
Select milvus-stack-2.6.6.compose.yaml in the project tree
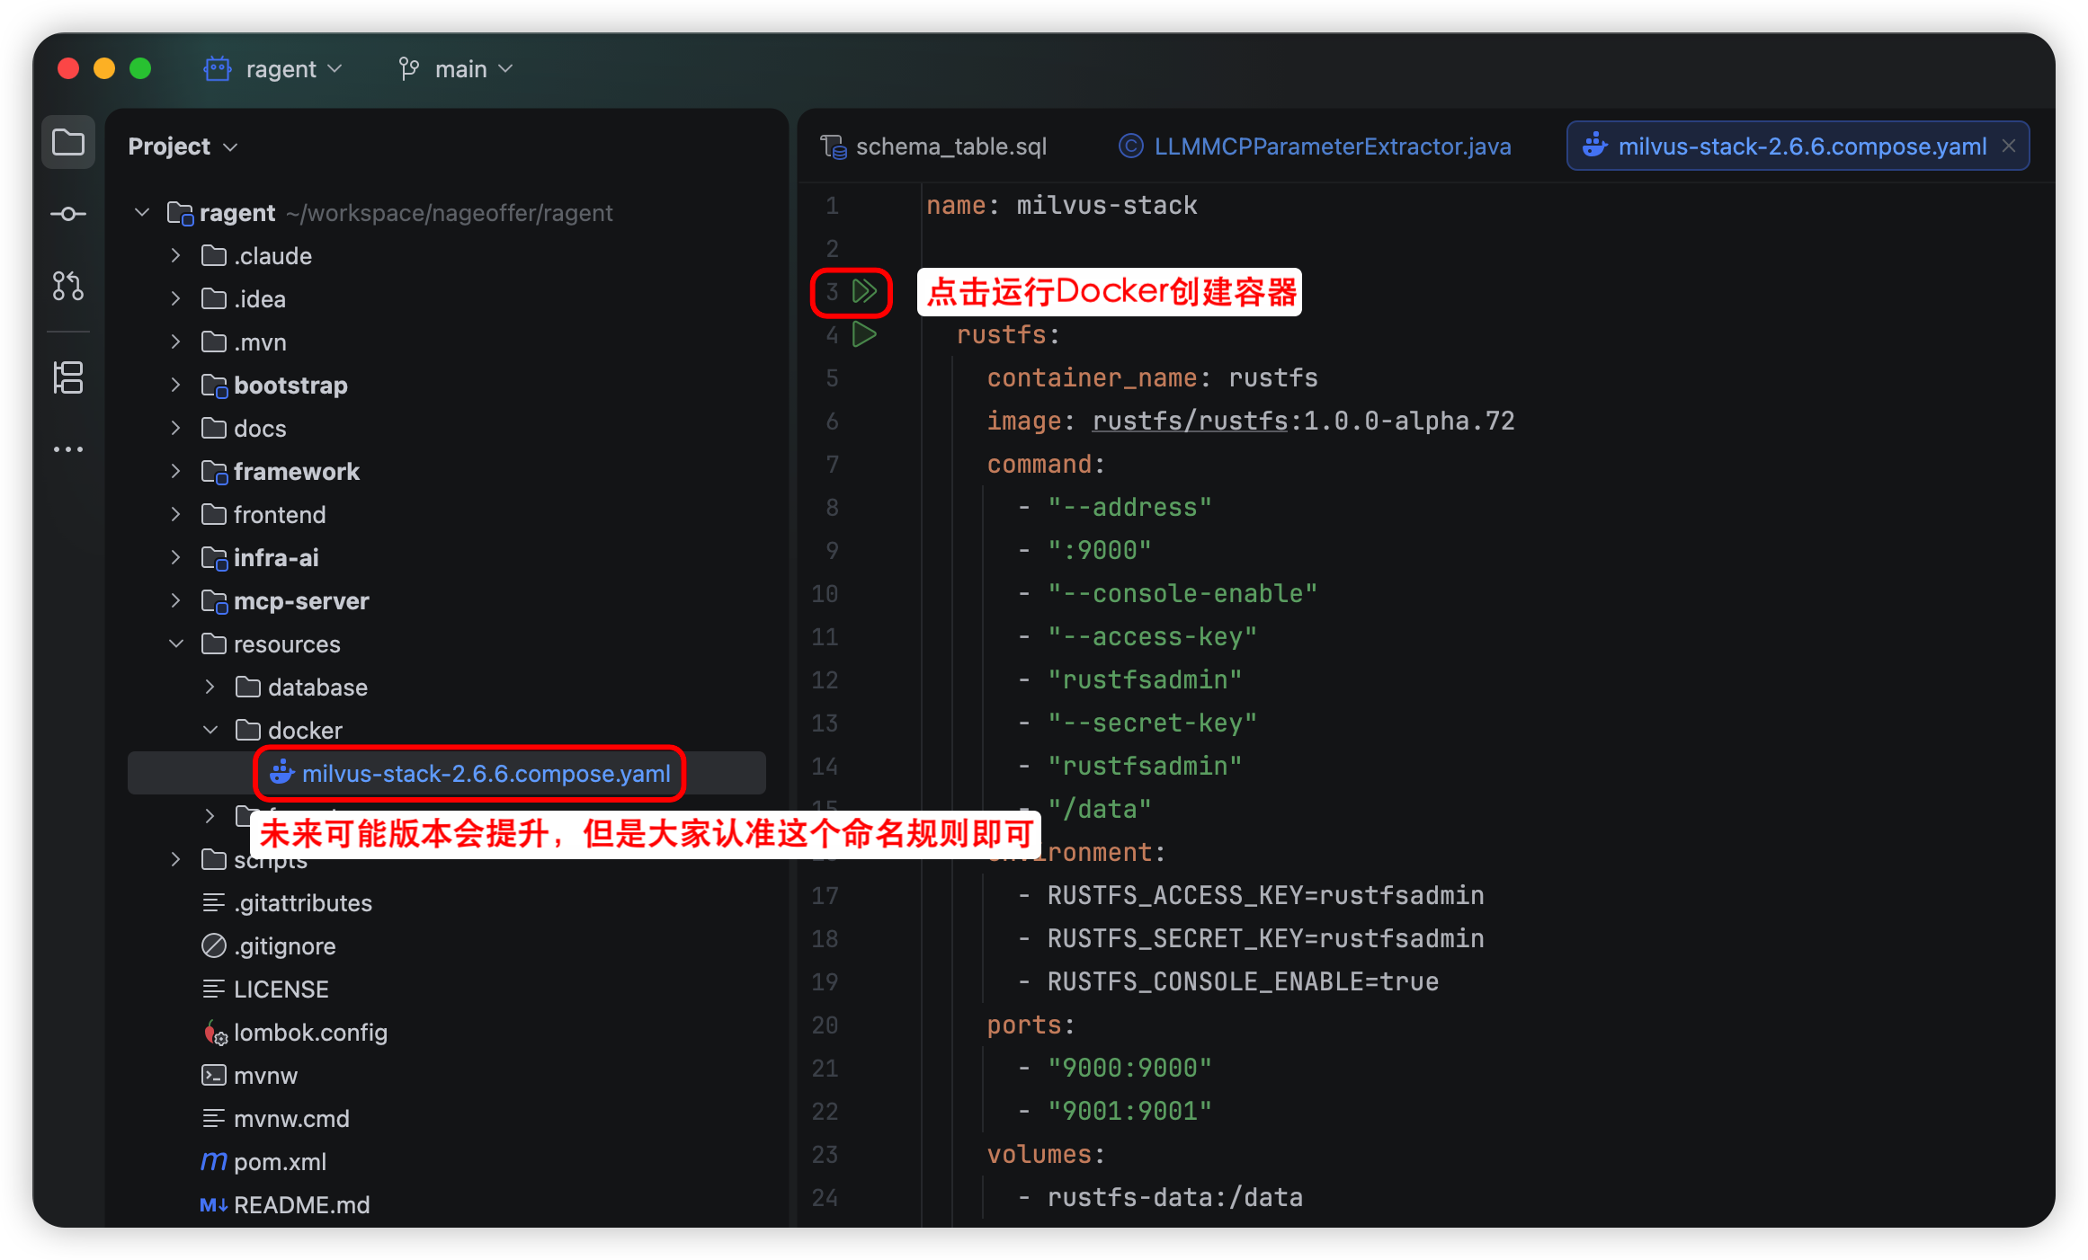click(486, 774)
